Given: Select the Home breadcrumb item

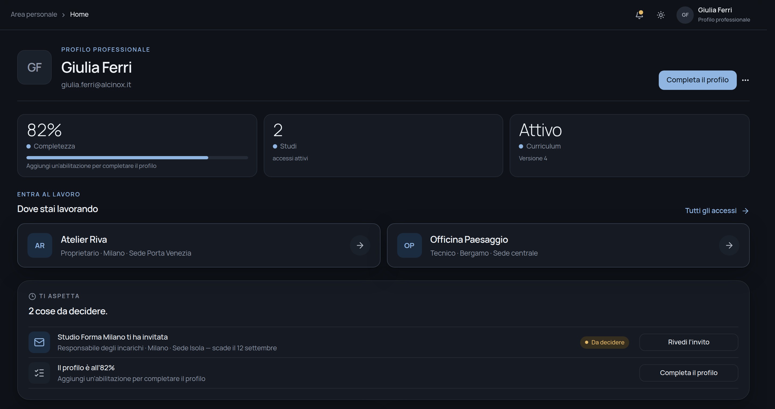Looking at the screenshot, I should [79, 15].
